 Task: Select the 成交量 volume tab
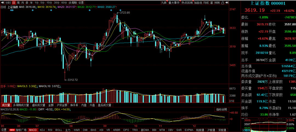click(6, 105)
